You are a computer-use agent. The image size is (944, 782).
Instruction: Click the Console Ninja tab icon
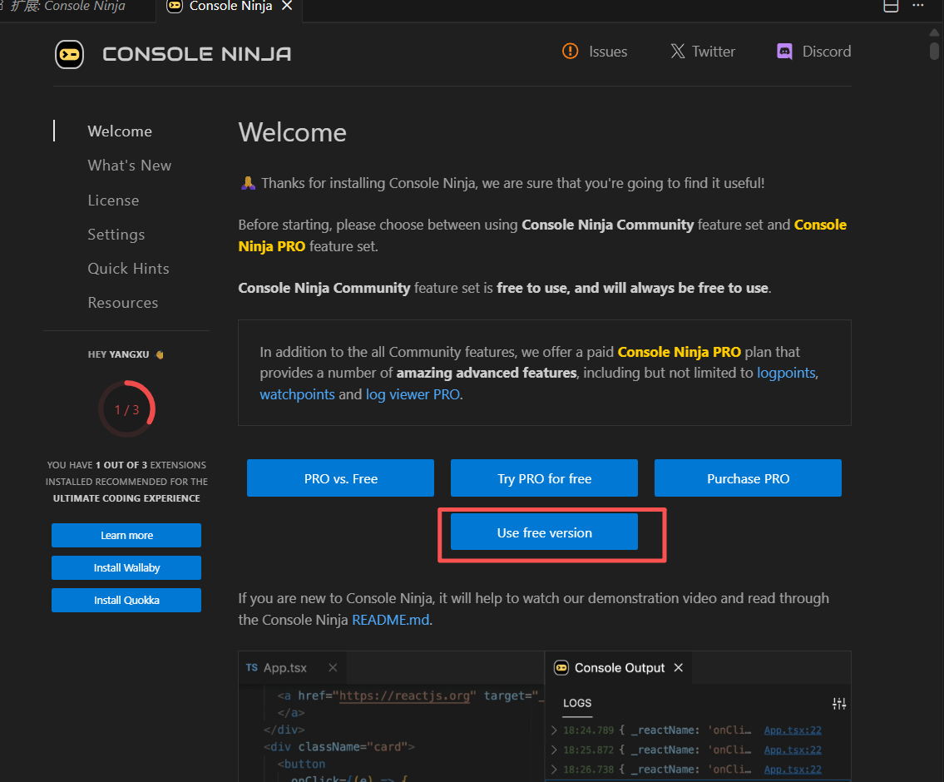175,6
